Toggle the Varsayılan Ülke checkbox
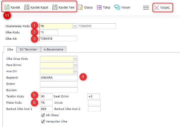Image resolution: width=180 pixels, height=127 pixels. point(43,121)
